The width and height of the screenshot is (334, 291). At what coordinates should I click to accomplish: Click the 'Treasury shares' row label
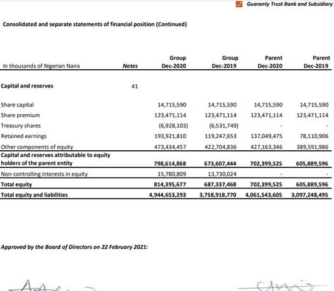click(21, 126)
